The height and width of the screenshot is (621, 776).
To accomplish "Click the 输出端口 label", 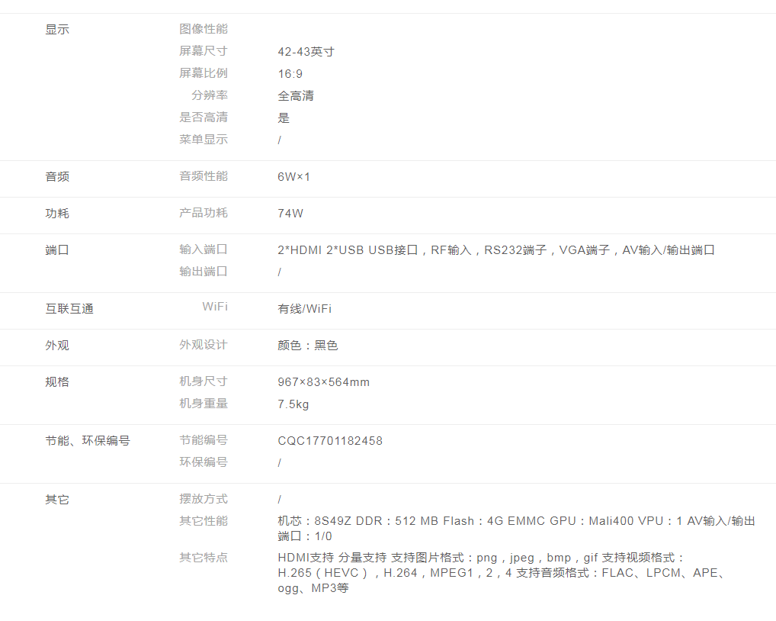I will coord(203,272).
